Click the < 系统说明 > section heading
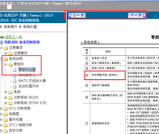Viewport: 159px width, 134px height. coord(90,42)
